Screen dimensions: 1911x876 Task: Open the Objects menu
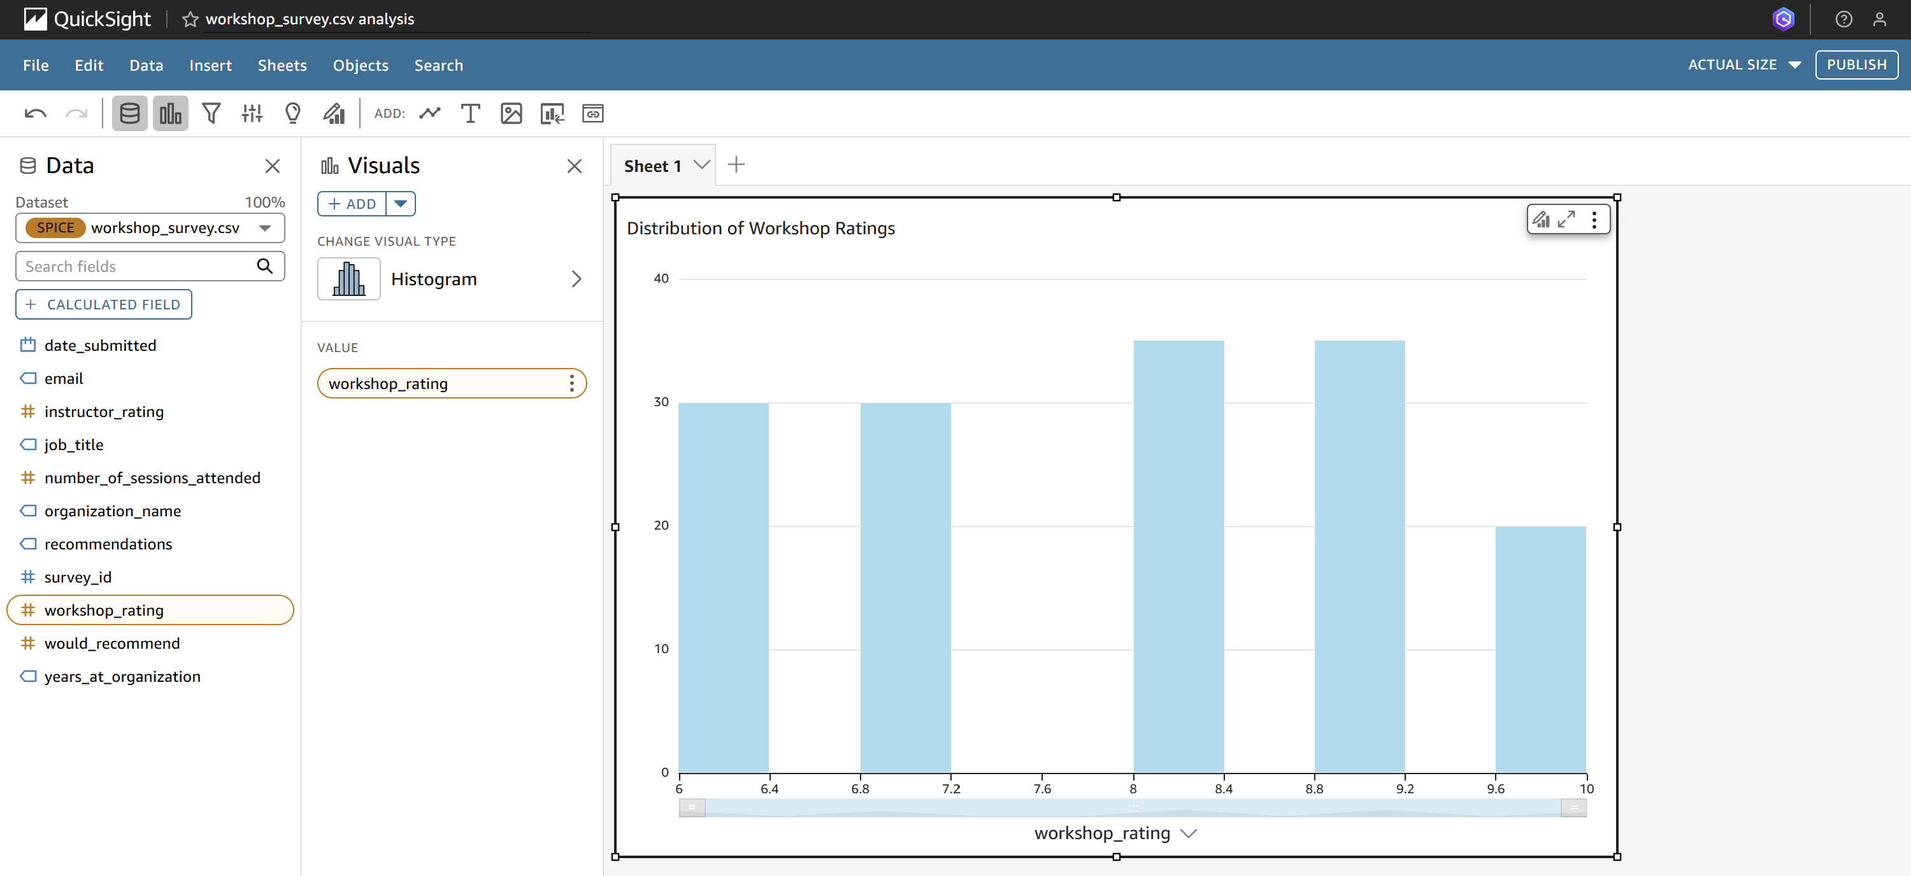tap(361, 65)
